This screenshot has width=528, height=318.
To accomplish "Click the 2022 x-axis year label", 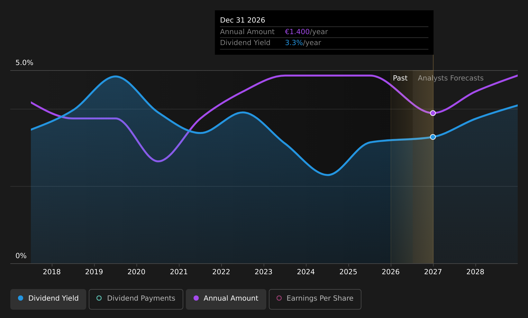I will [x=221, y=272].
